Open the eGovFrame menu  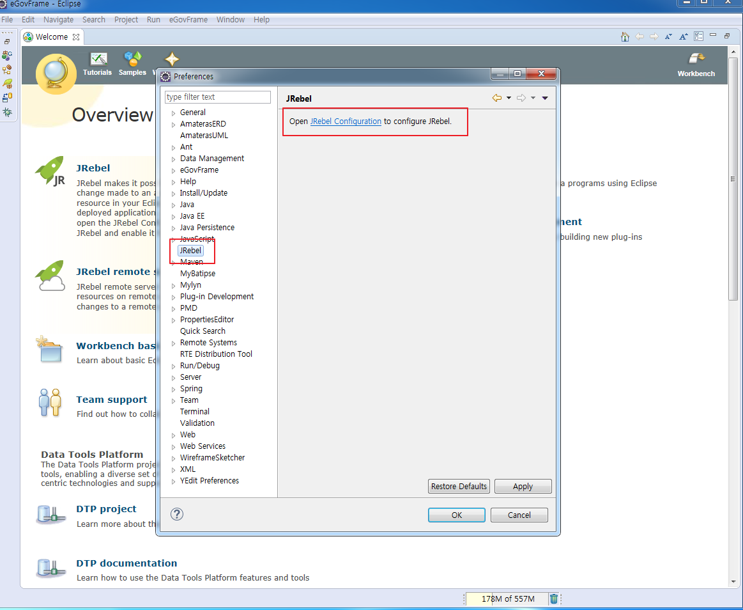tap(188, 19)
